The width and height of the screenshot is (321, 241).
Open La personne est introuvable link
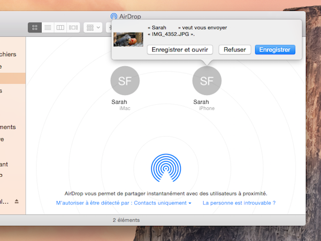[x=239, y=203]
